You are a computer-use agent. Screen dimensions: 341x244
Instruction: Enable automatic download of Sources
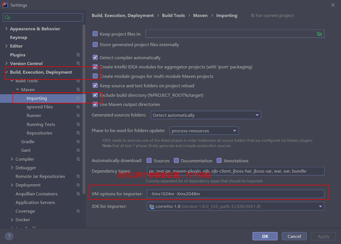click(149, 161)
